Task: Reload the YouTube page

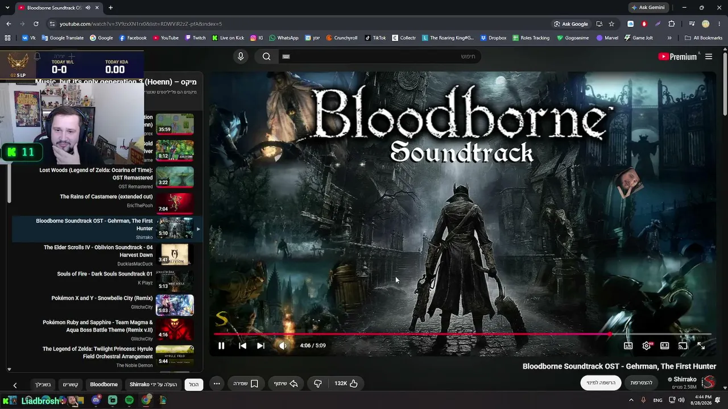Action: point(36,24)
